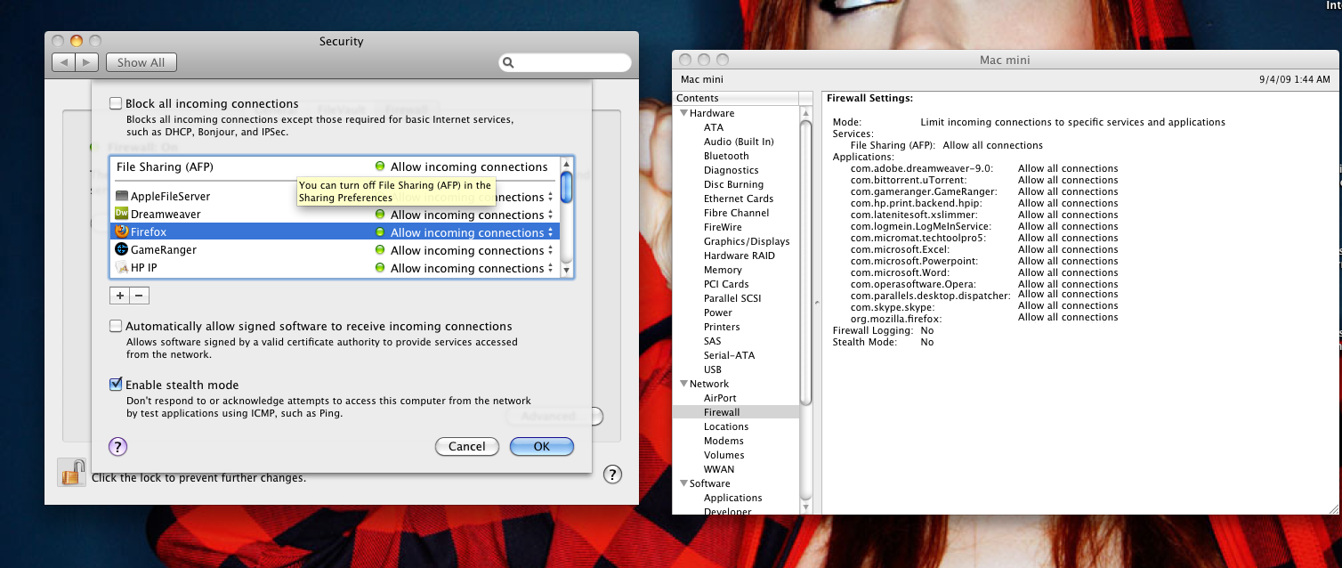Go forward with the right arrow button

[x=86, y=62]
